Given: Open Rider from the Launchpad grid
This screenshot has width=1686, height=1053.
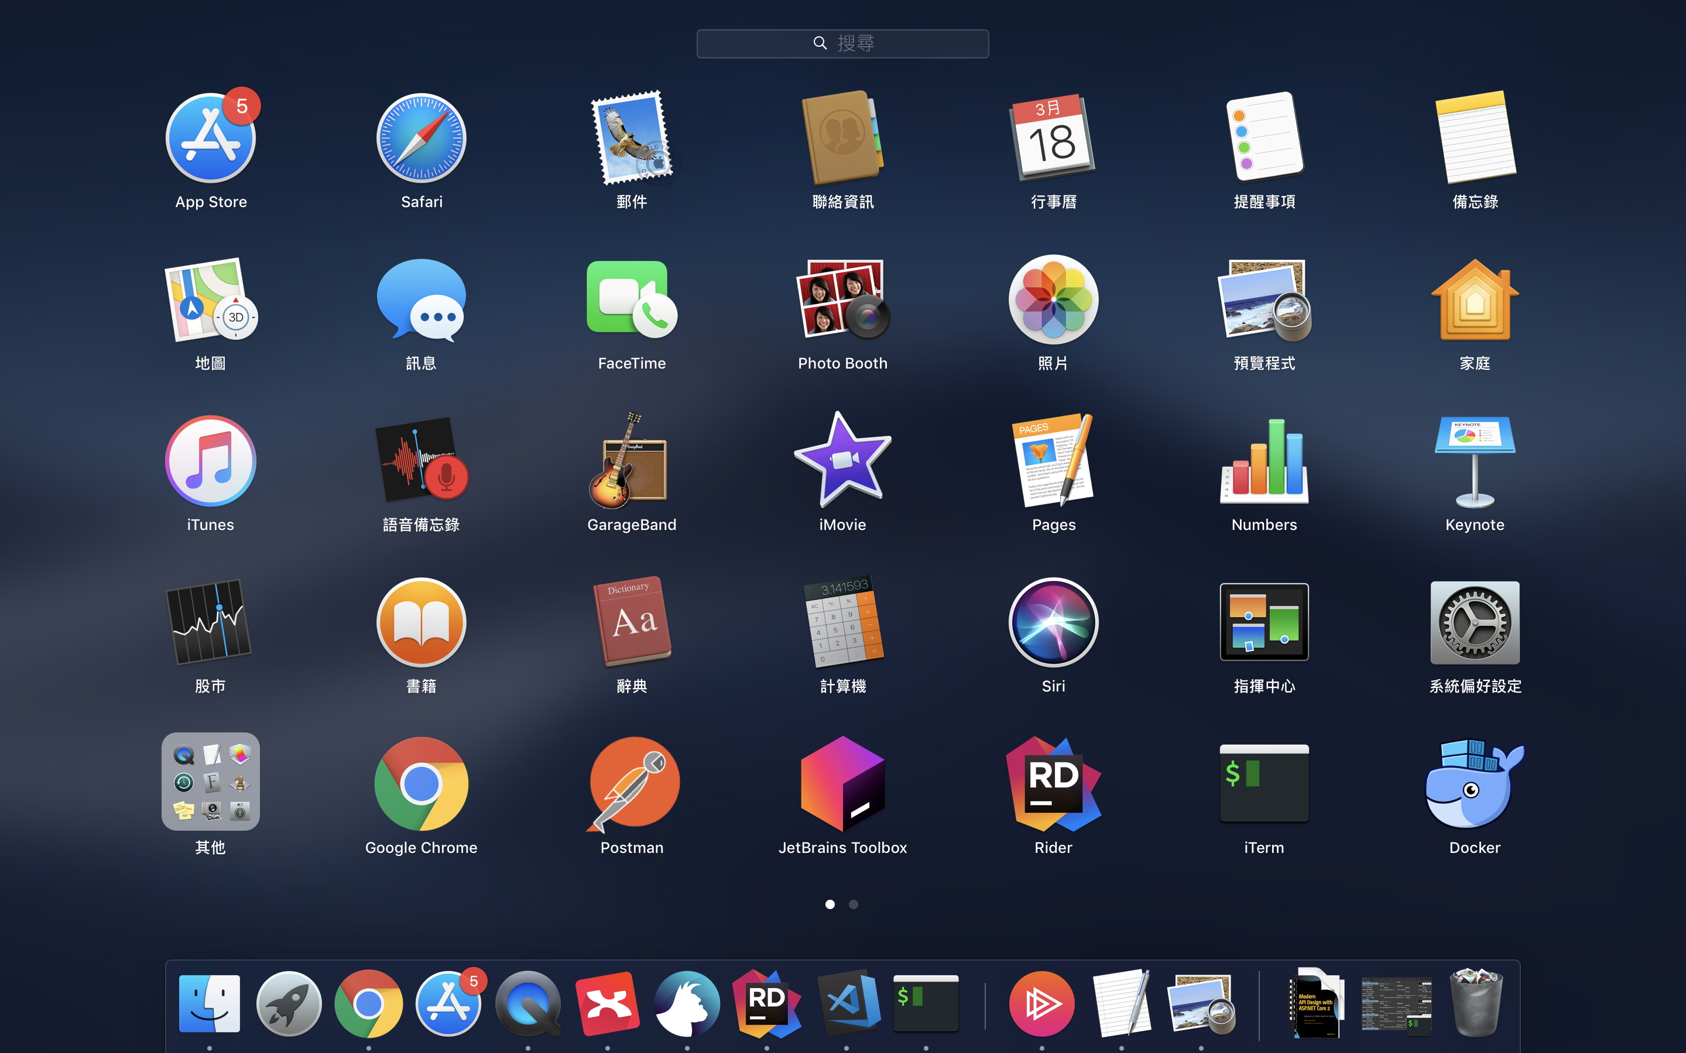Looking at the screenshot, I should tap(1053, 784).
